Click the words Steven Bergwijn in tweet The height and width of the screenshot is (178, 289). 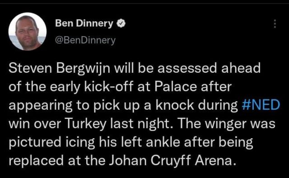pos(59,68)
